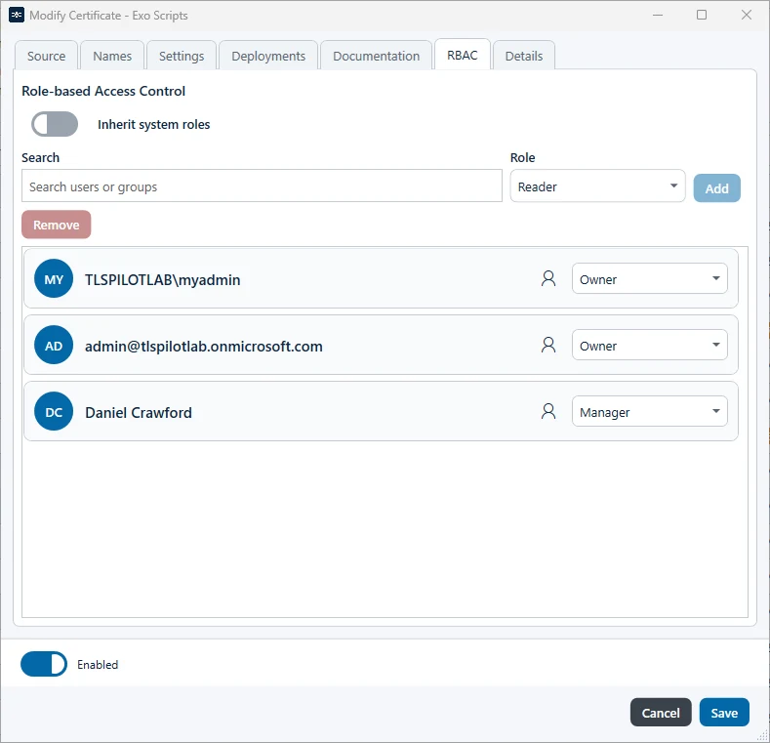Click the Enabled label text
This screenshot has height=743, width=770.
point(98,664)
